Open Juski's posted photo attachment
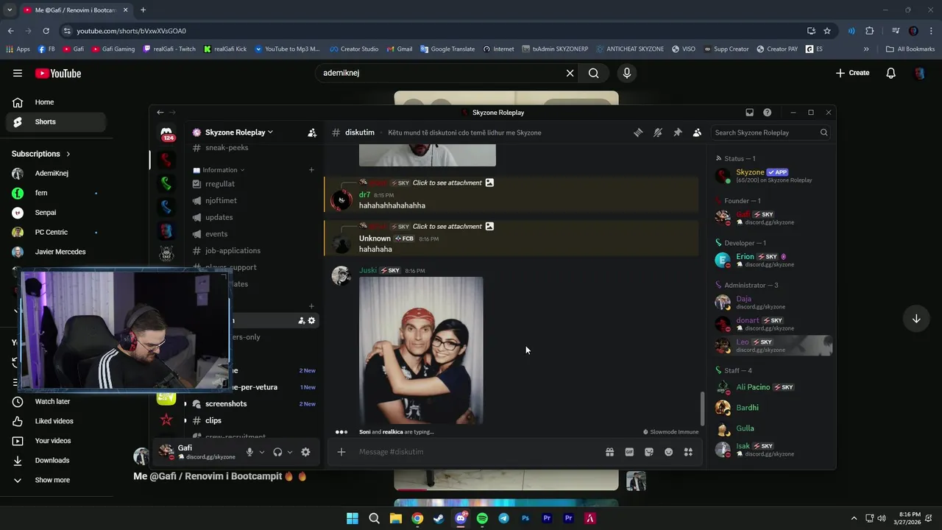The image size is (942, 530). [421, 350]
